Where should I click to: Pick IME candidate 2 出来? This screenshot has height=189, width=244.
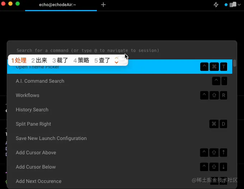39,60
